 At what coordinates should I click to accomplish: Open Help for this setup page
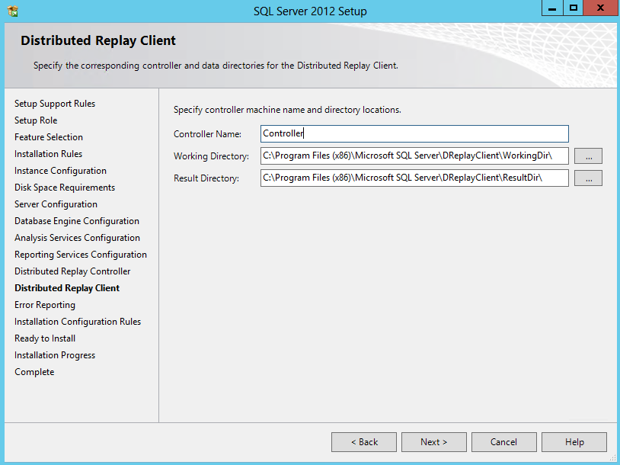tap(574, 442)
